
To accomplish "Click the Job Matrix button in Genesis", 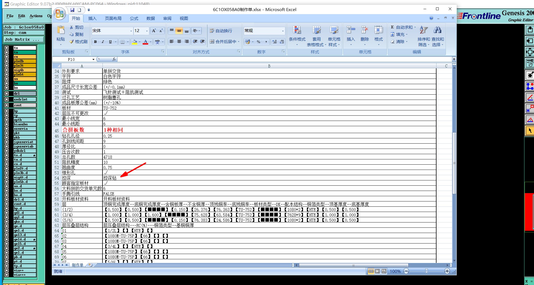I will (24, 39).
